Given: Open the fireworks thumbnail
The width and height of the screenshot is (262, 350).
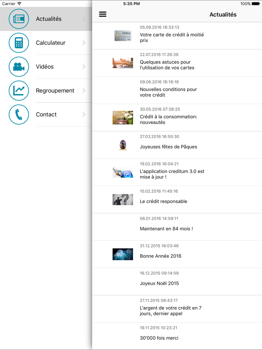Looking at the screenshot, I should (123, 254).
